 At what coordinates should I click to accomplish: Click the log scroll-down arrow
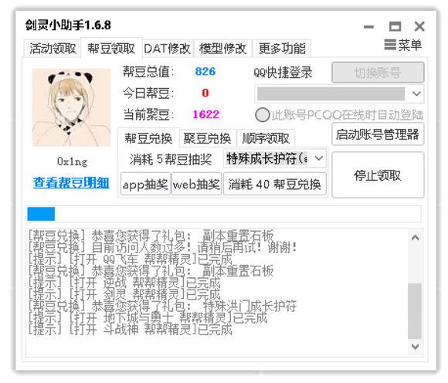[415, 347]
